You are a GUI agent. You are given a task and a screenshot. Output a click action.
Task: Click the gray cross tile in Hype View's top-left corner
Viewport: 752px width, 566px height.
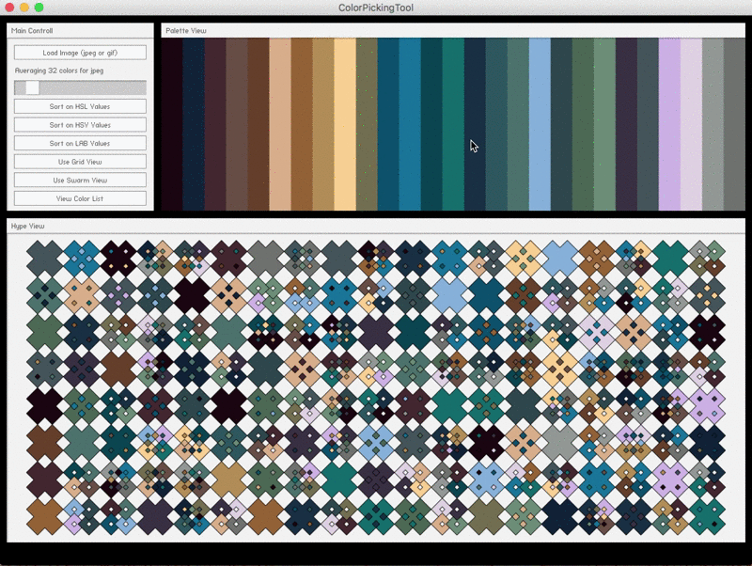pos(44,259)
